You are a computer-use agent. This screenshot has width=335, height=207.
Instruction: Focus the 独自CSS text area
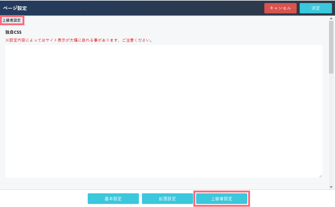pyautogui.click(x=164, y=111)
